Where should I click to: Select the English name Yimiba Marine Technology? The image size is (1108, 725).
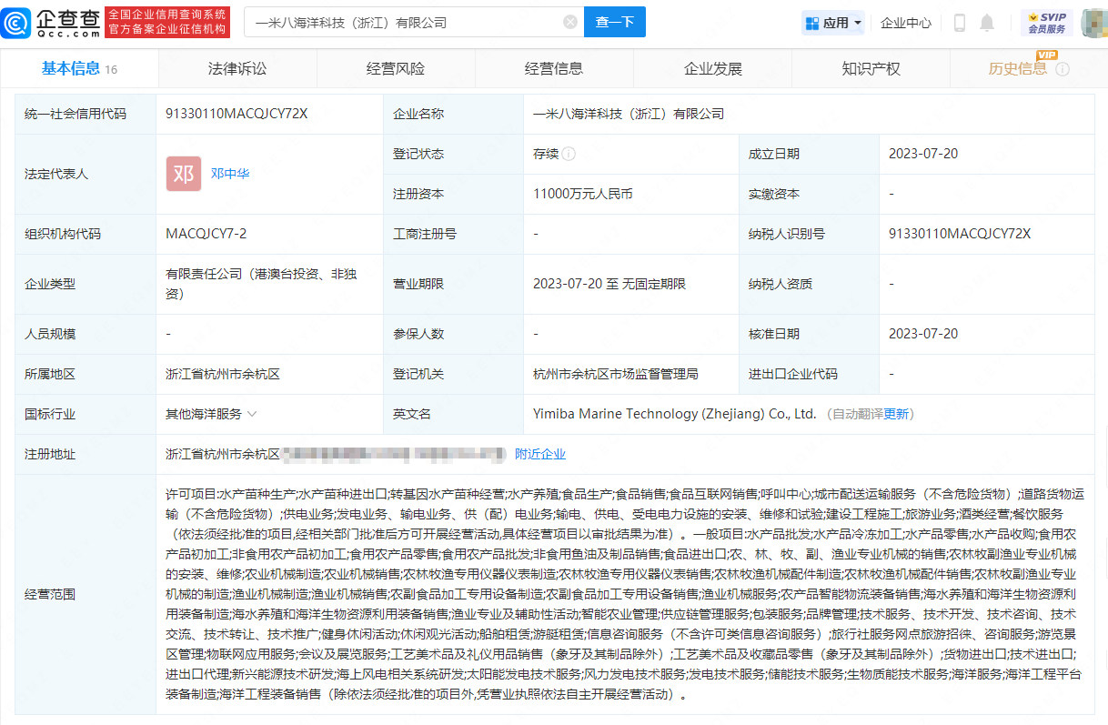(x=675, y=414)
